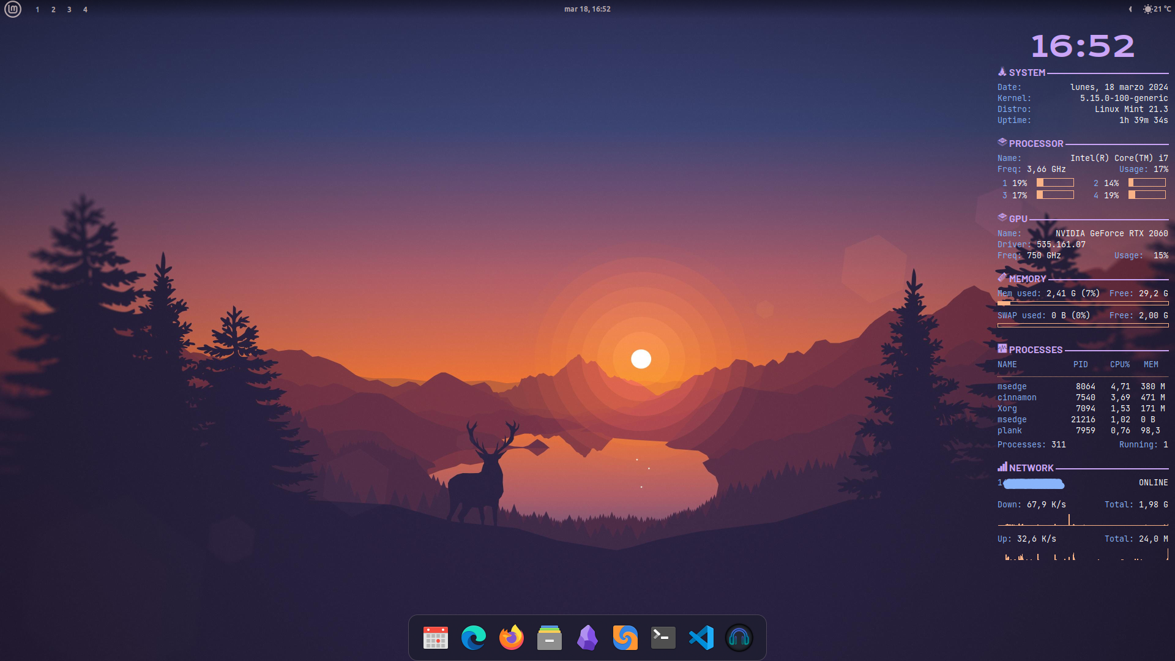1175x661 pixels.
Task: Open the file manager dock icon
Action: (x=550, y=638)
